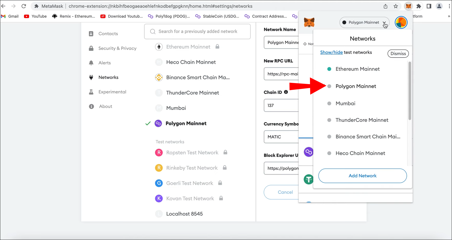452x240 pixels.
Task: Reload the MetaMask settings page
Action: (24, 6)
